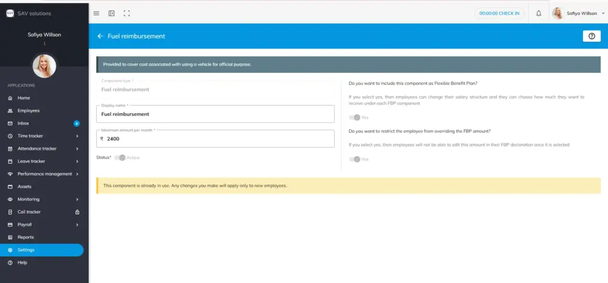Click the Assets icon
The image size is (608, 283).
point(10,187)
